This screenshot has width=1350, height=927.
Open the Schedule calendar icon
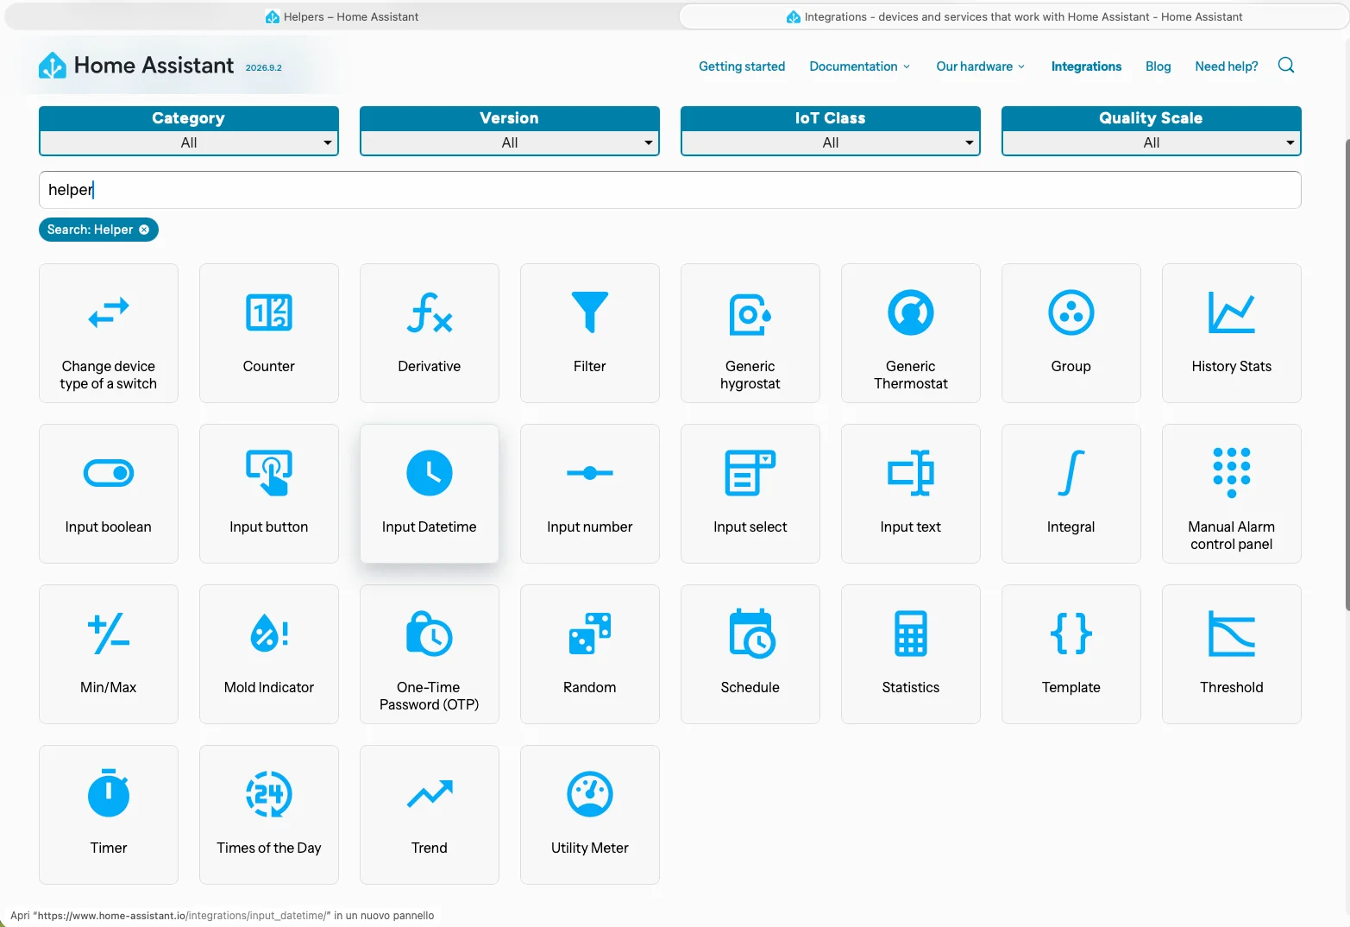coord(752,634)
